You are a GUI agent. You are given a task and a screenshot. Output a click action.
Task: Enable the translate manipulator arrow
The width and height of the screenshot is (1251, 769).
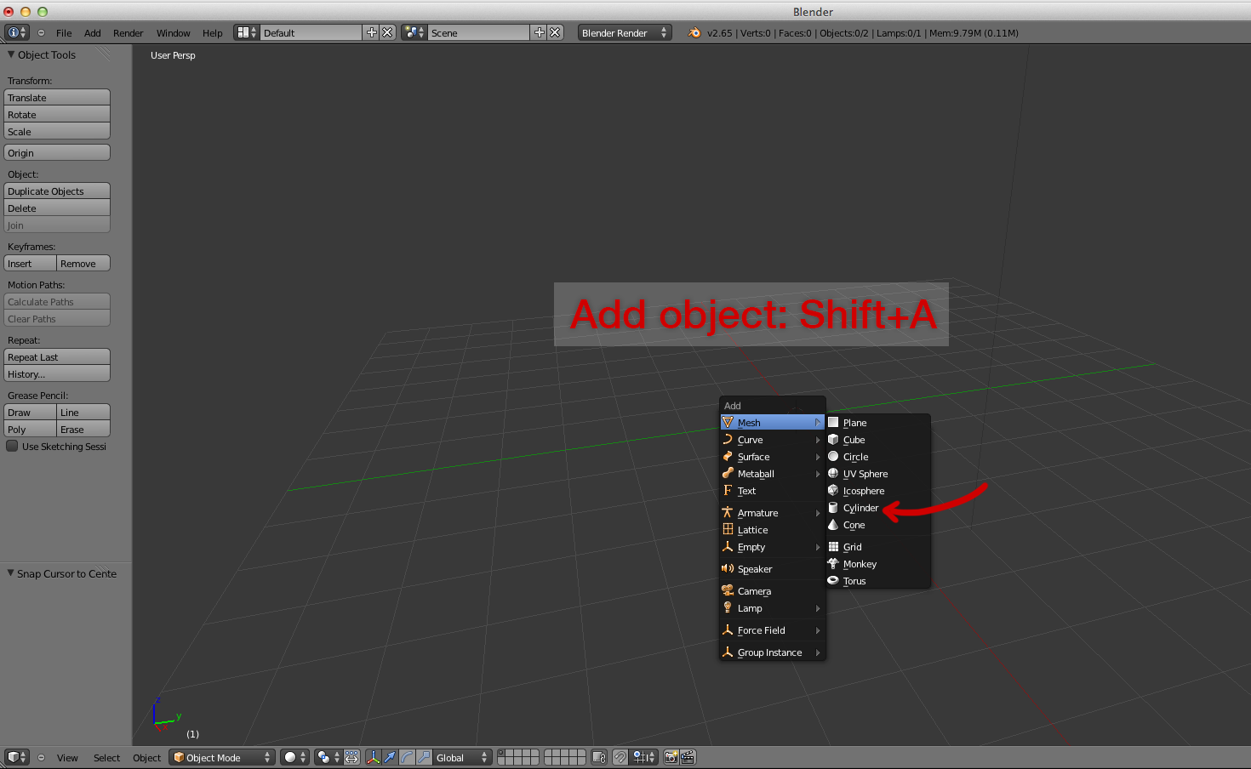(390, 757)
